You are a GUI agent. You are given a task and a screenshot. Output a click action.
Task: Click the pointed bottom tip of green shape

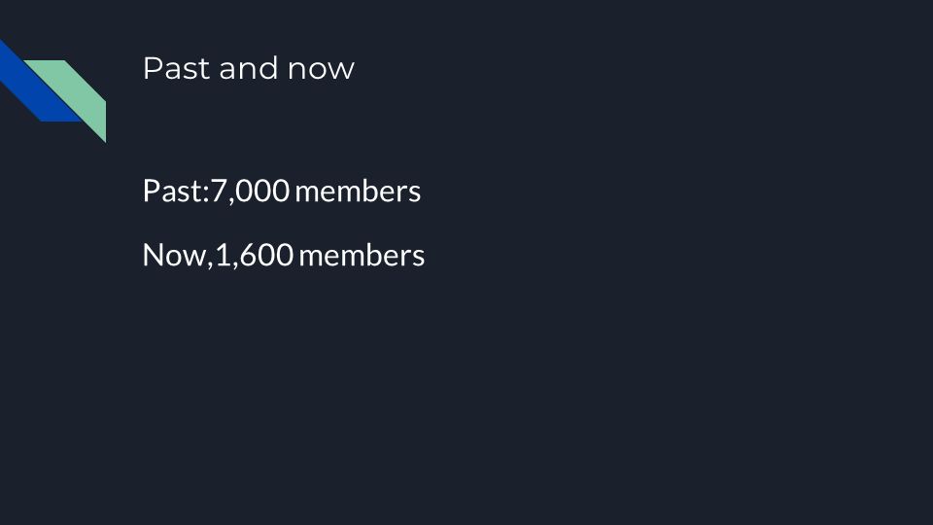pos(105,141)
